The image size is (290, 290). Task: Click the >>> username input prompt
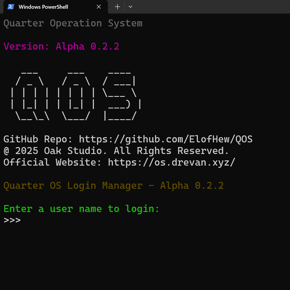pos(12,220)
